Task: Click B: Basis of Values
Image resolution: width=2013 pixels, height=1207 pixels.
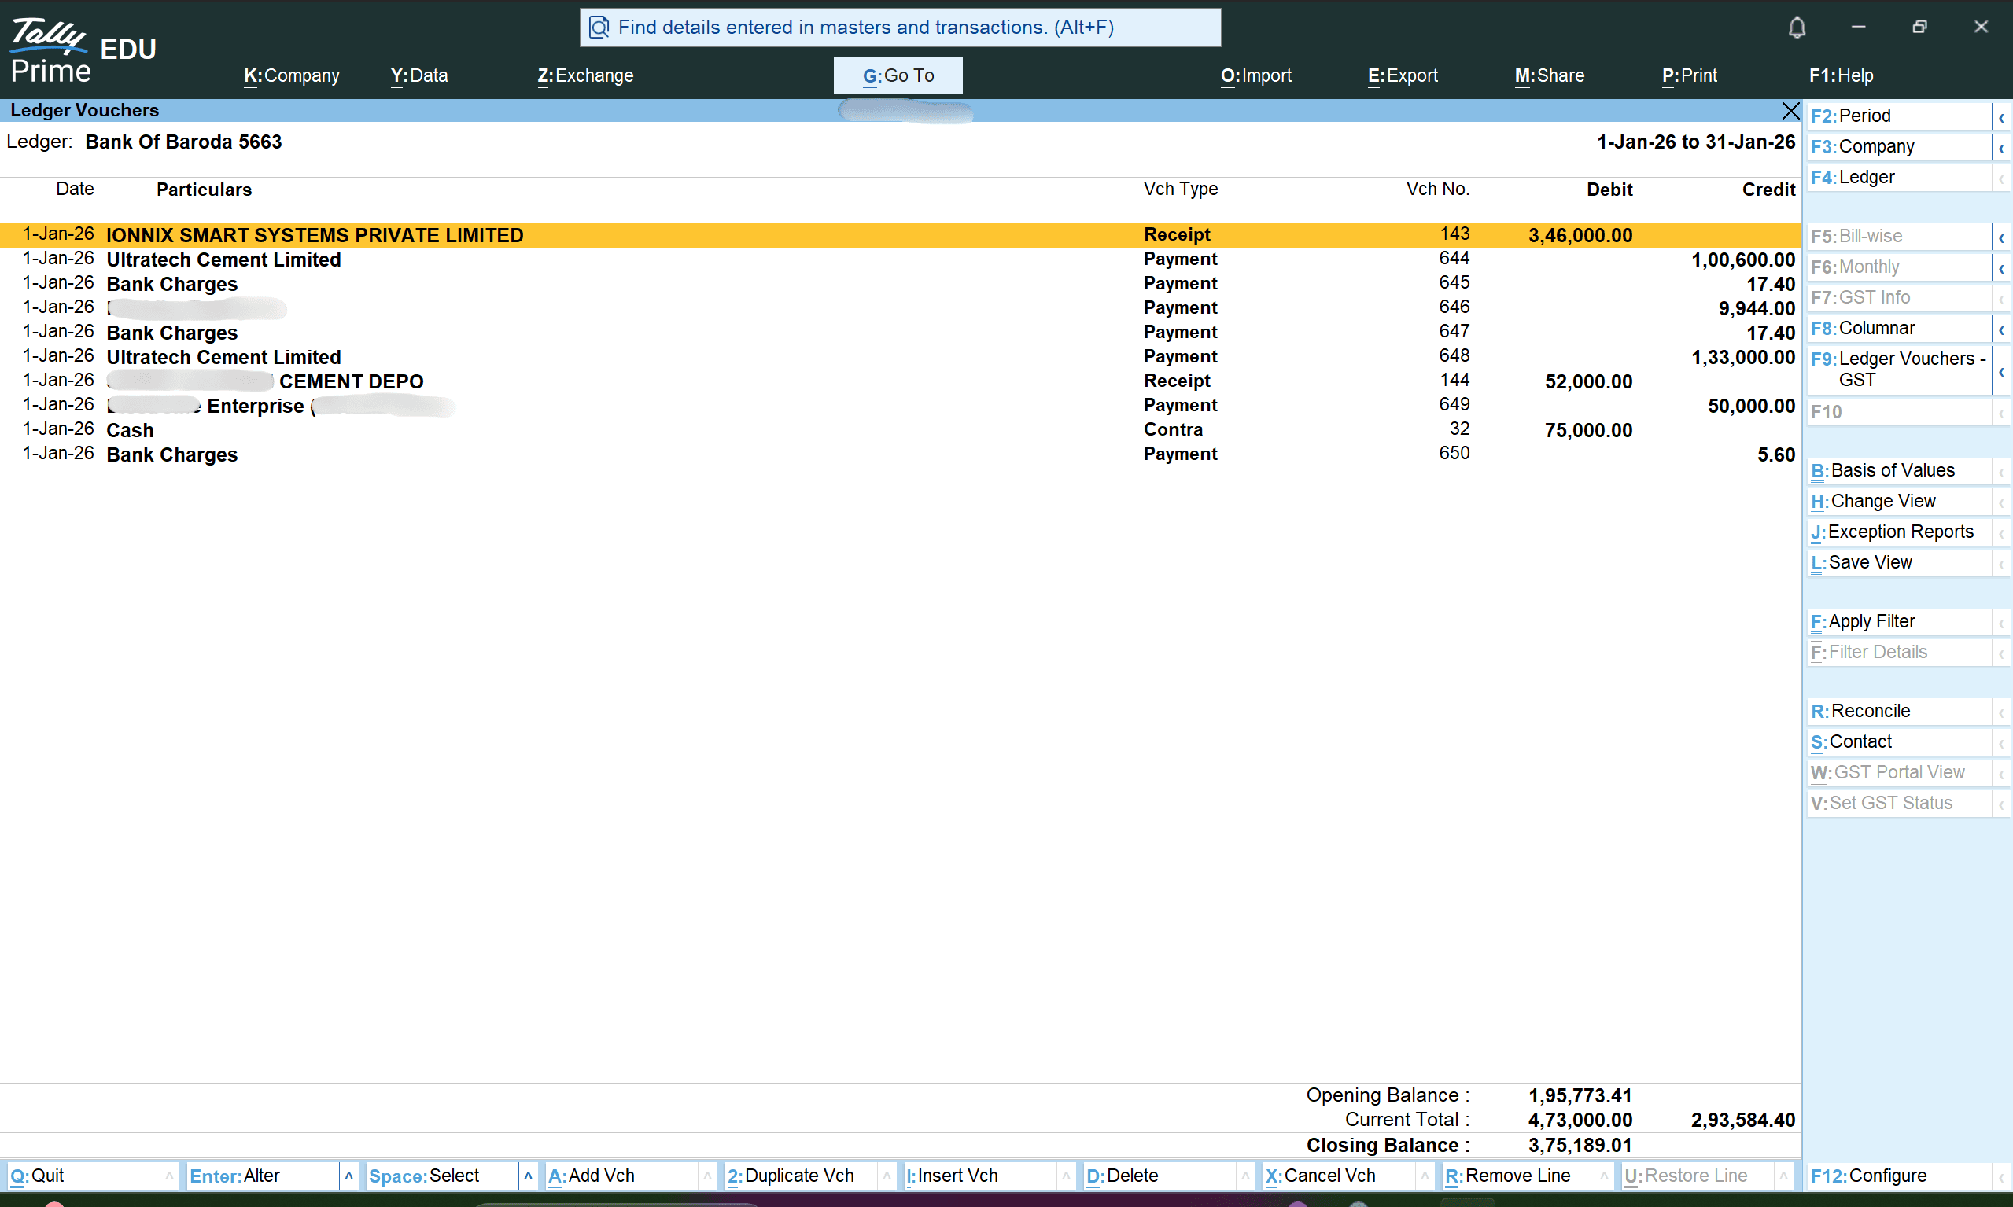Action: click(x=1899, y=471)
